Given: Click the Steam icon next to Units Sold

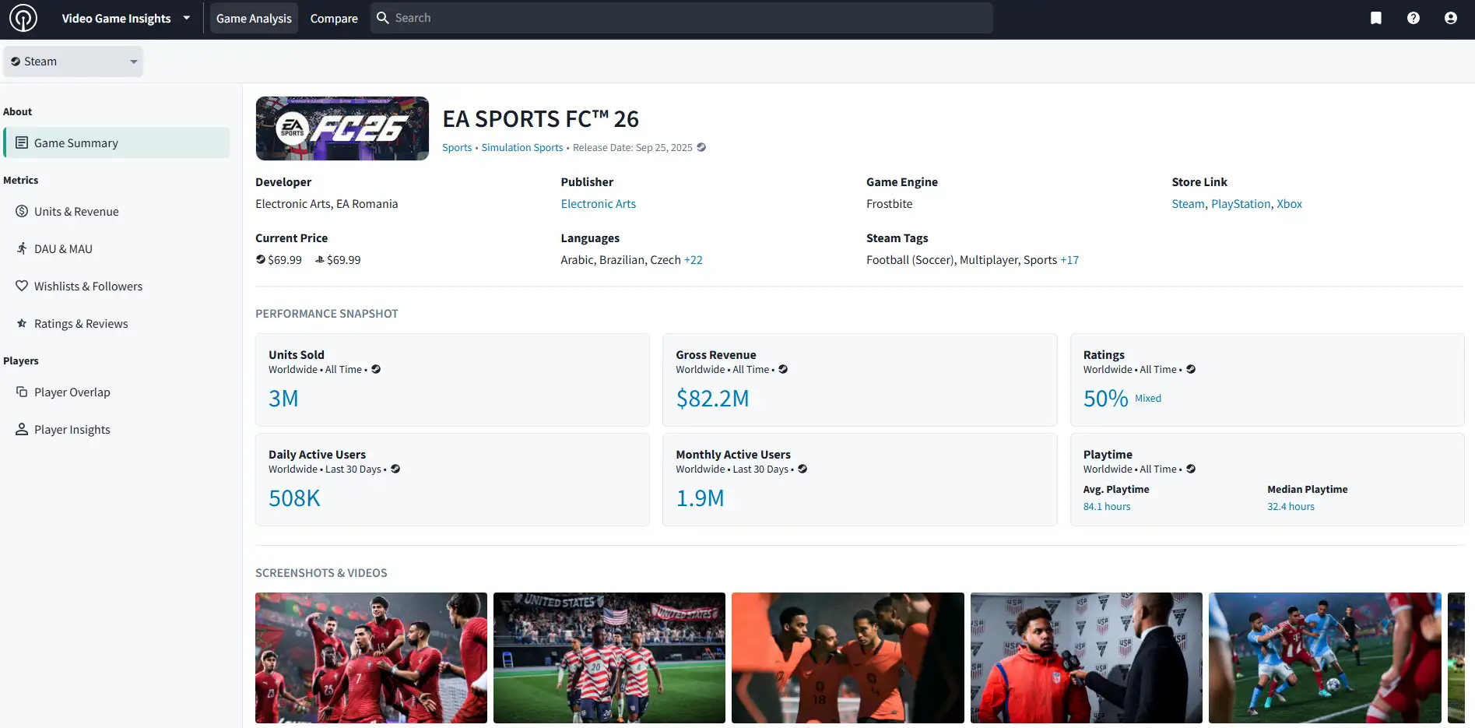Looking at the screenshot, I should (x=376, y=369).
